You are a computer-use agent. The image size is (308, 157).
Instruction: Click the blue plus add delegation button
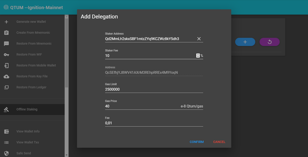click(x=245, y=42)
